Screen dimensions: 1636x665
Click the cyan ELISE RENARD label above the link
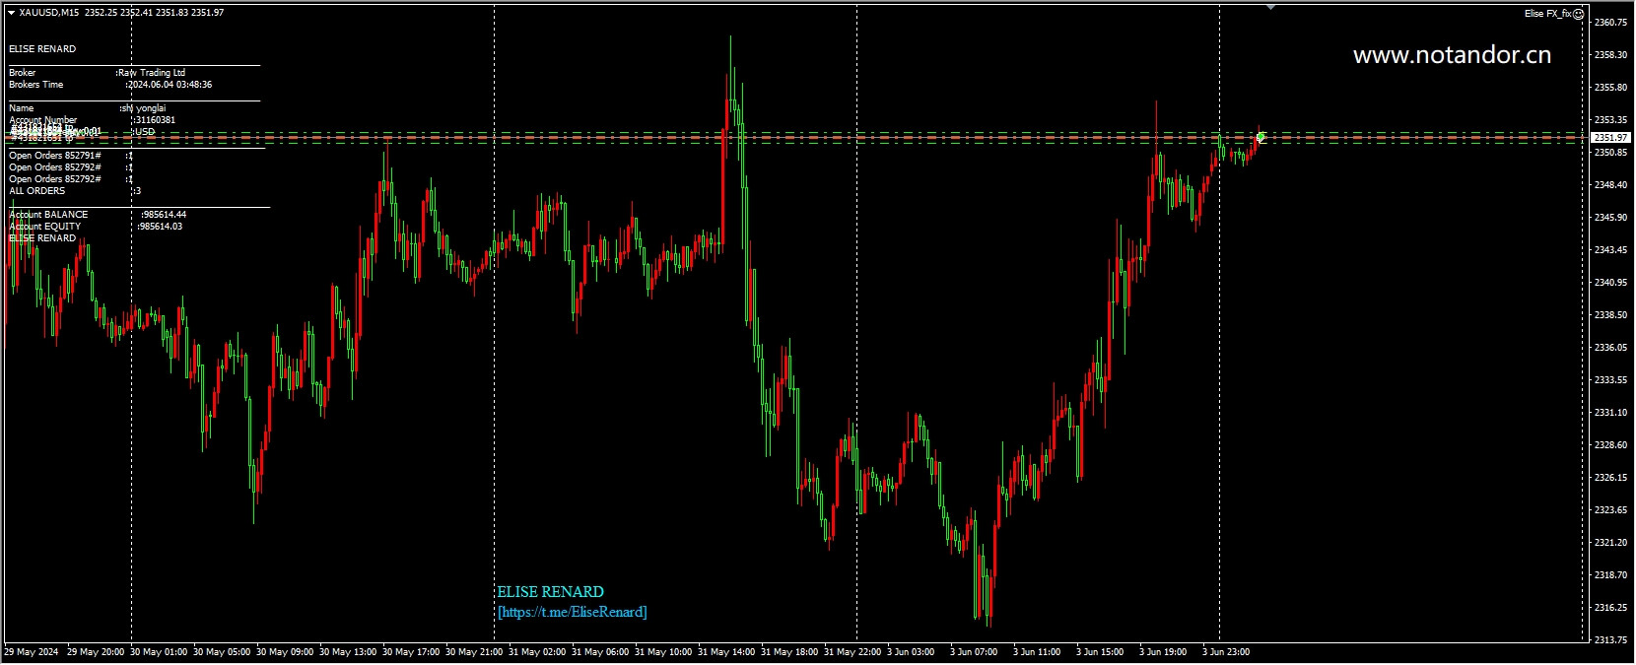(550, 591)
